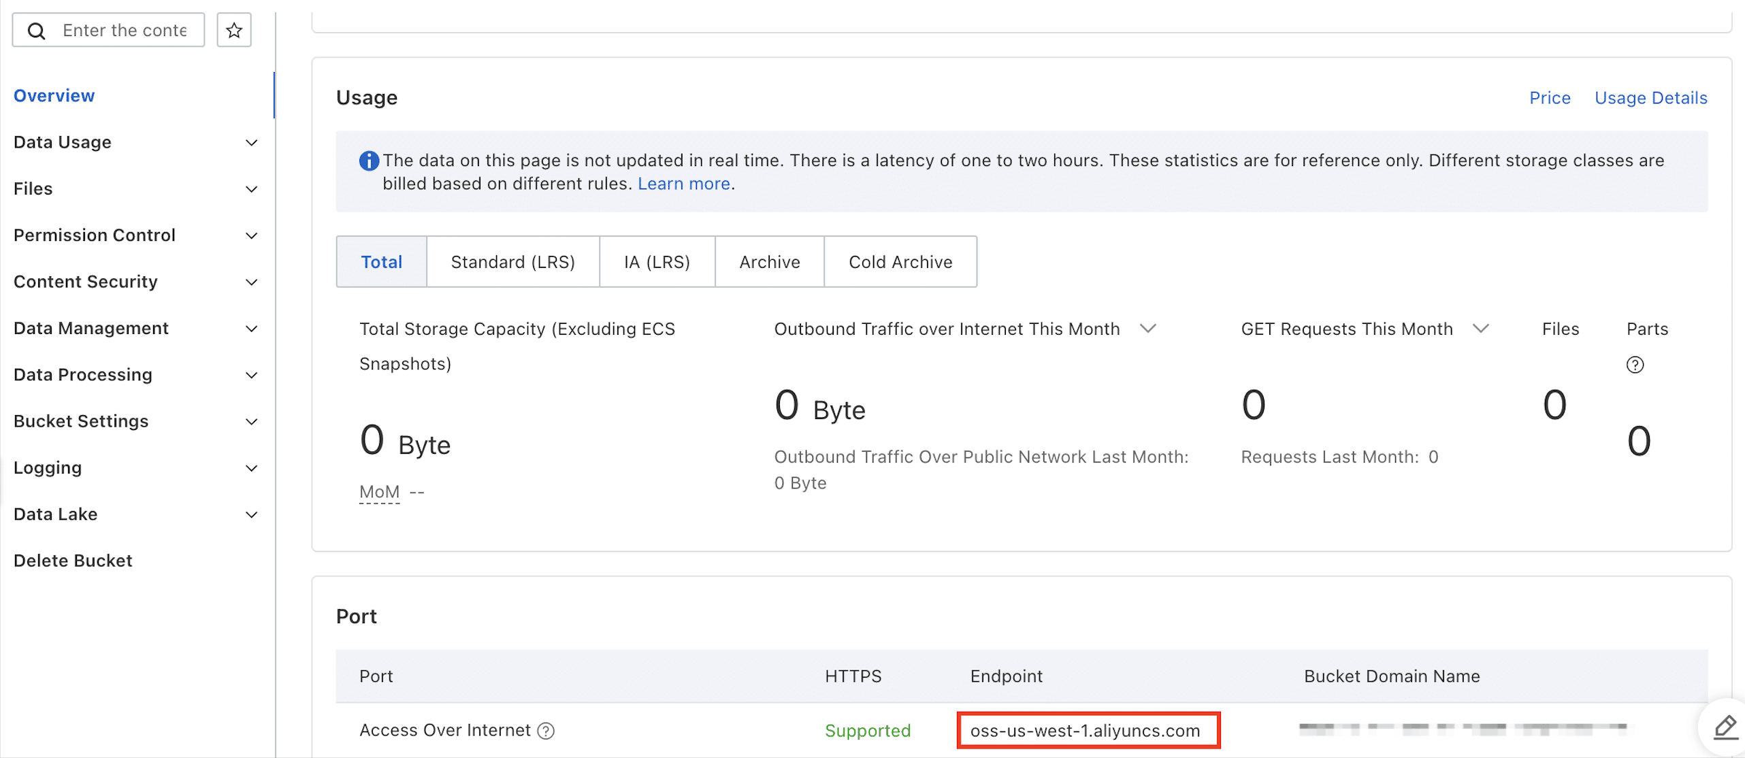
Task: Switch to the Cold Archive tab
Action: [x=900, y=262]
